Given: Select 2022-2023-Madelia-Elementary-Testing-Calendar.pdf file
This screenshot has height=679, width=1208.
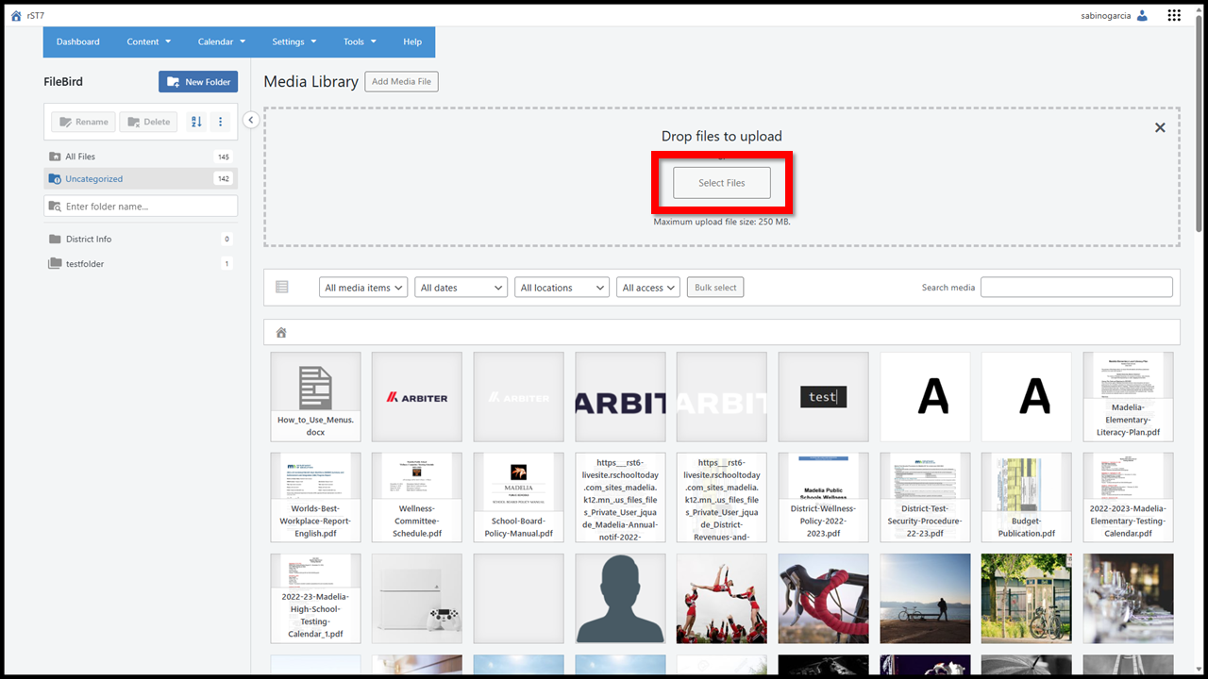Looking at the screenshot, I should (1128, 498).
